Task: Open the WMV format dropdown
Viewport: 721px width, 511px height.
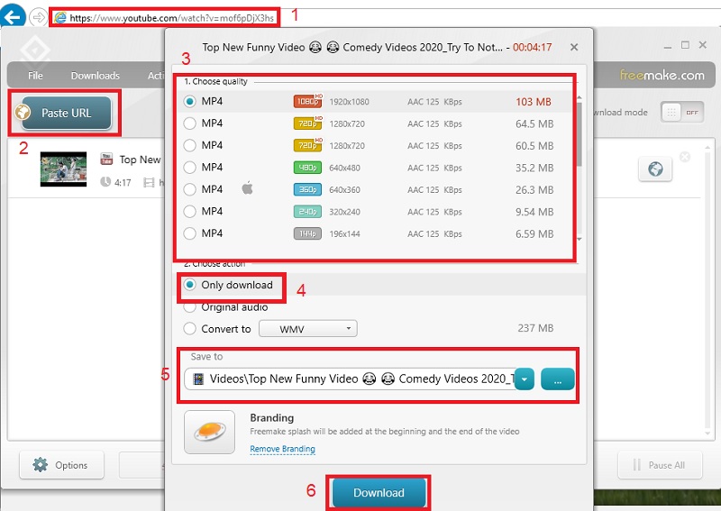Action: [308, 329]
